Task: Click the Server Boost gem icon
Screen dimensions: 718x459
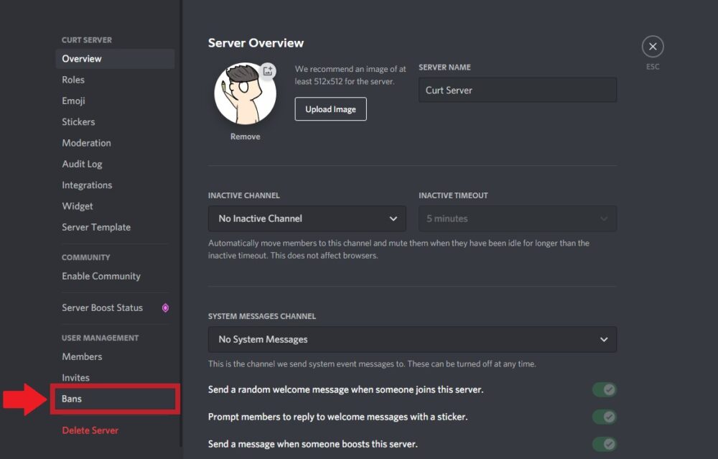Action: (165, 308)
